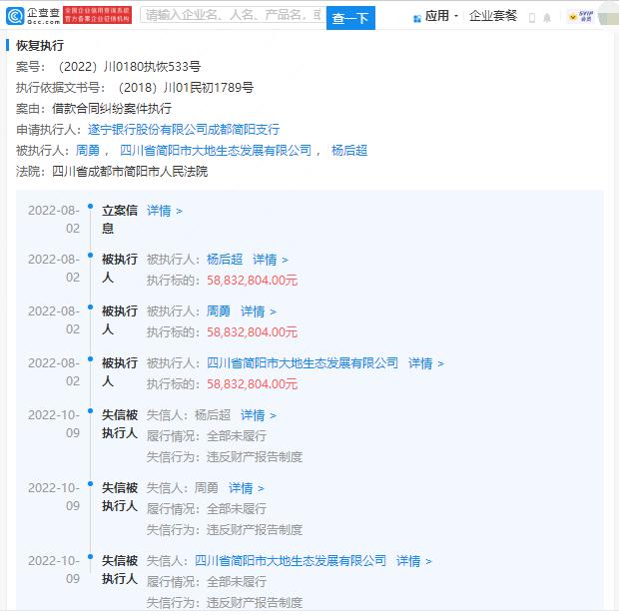Click the official credit agency red badge

pos(97,15)
